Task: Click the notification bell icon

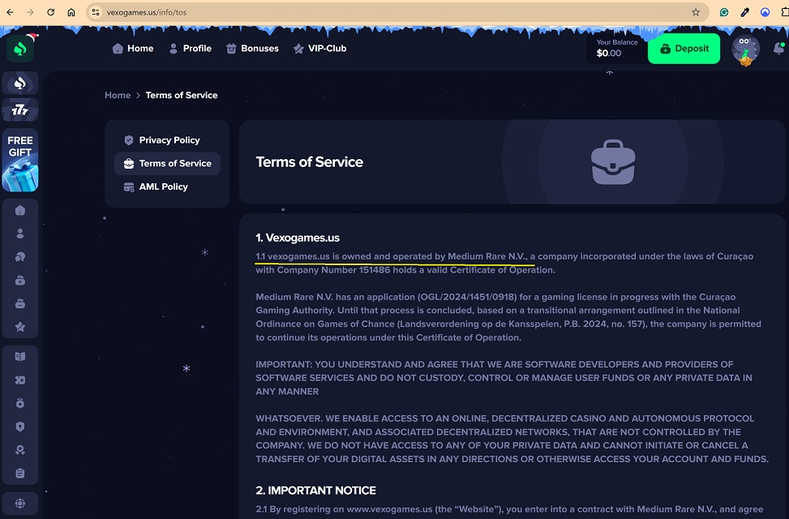Action: [x=778, y=49]
